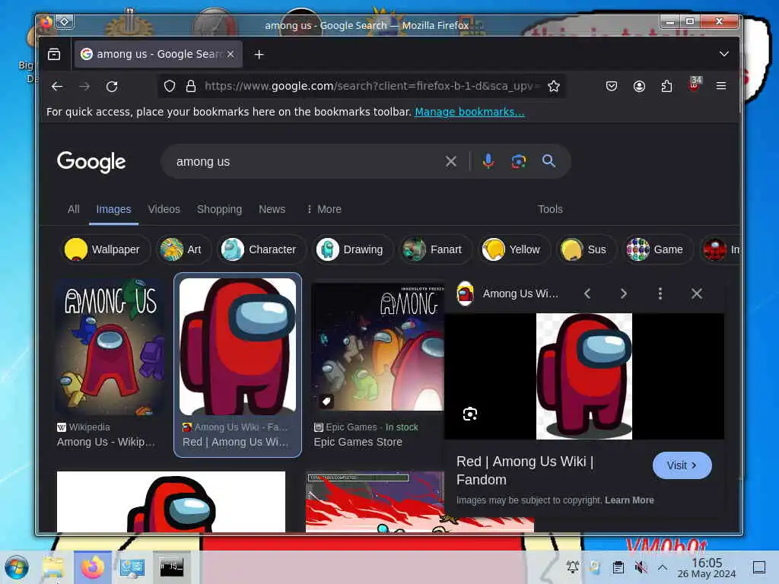Open Red Among Us Wiki Fandom title
Screen dimensions: 779x584
coord(525,470)
